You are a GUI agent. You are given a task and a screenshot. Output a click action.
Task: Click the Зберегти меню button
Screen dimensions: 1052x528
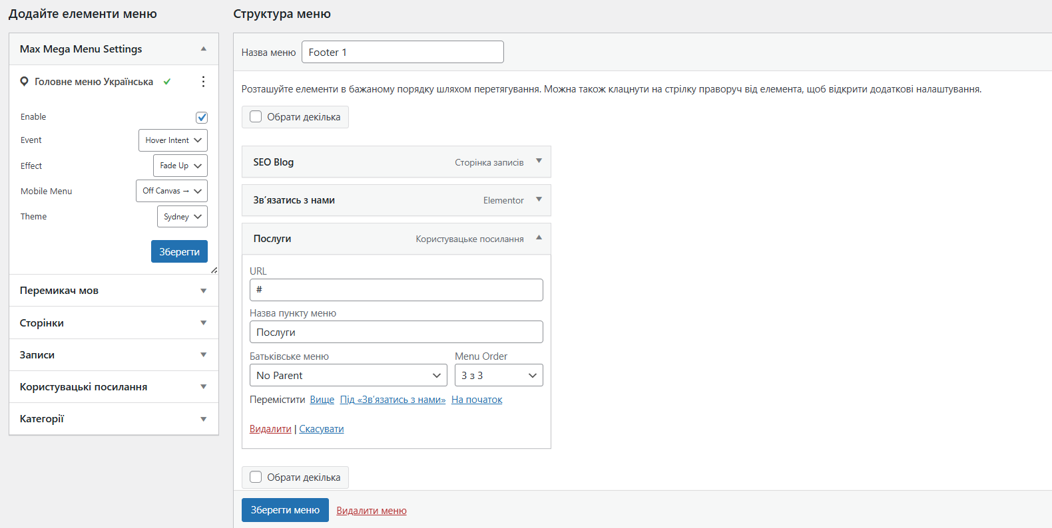pyautogui.click(x=285, y=510)
